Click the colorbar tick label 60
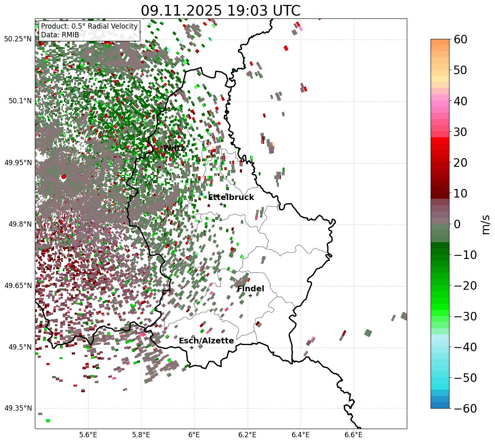This screenshot has height=443, width=495. pos(460,39)
